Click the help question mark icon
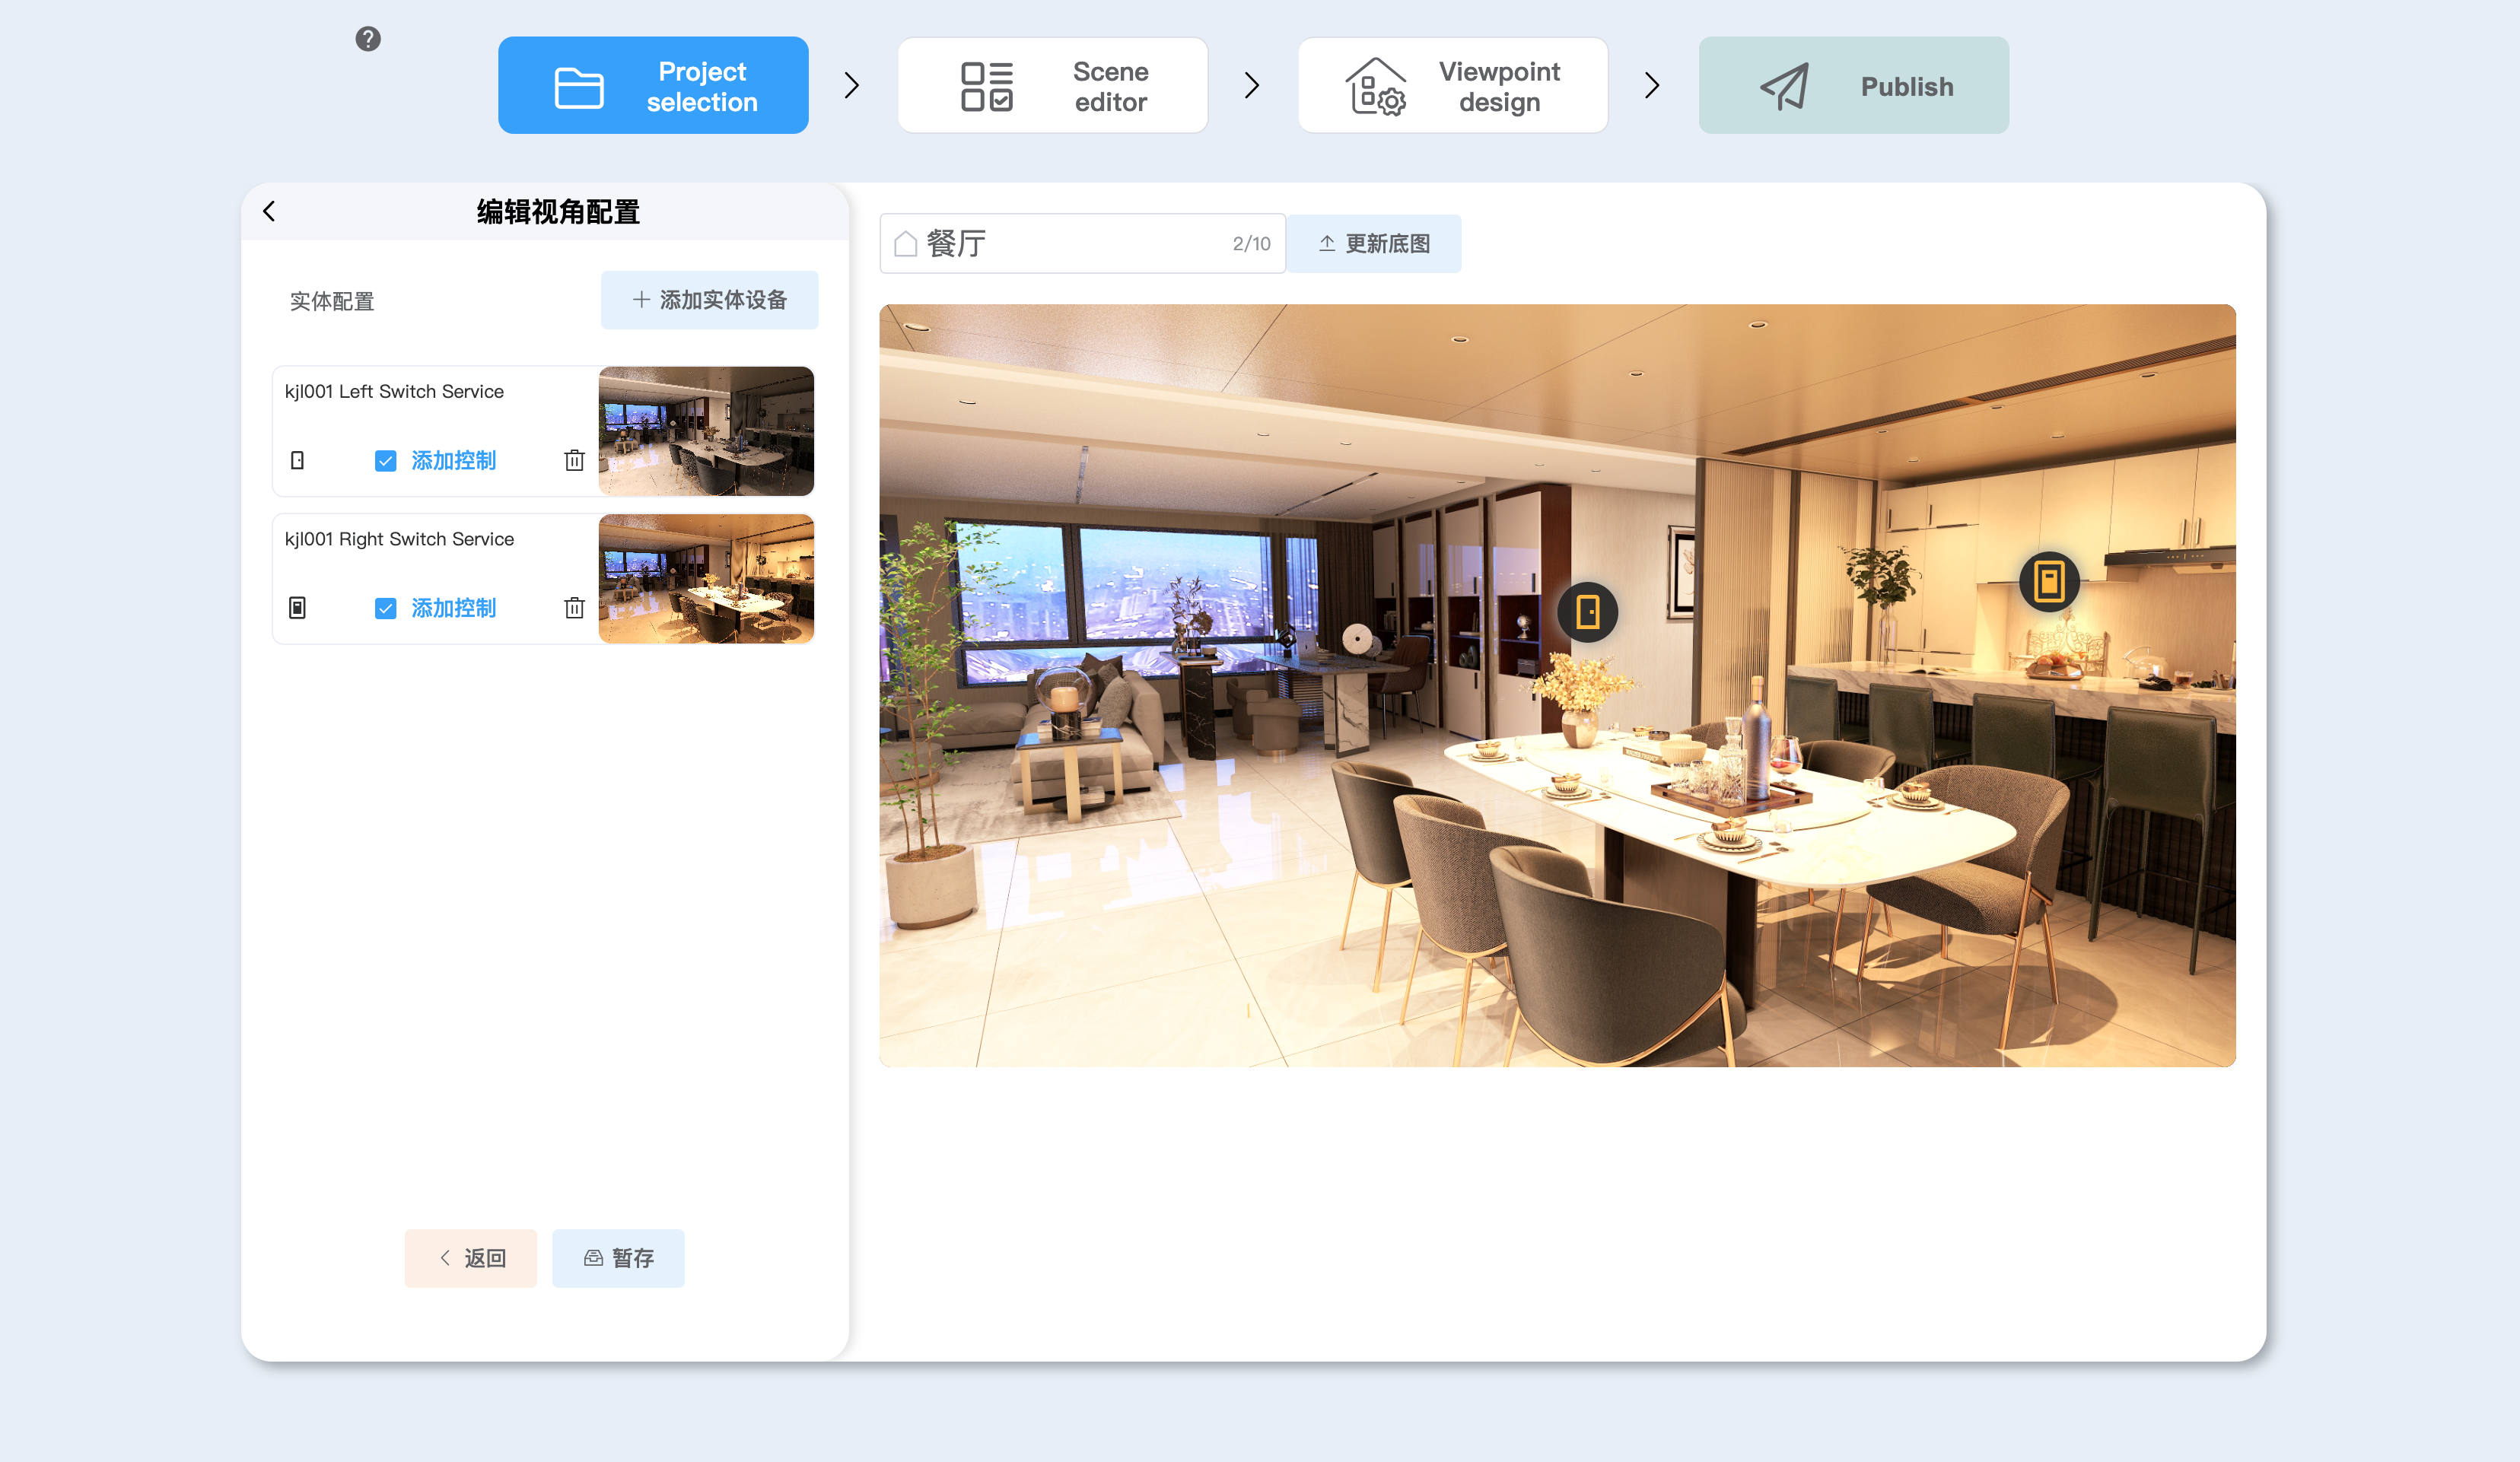The image size is (2520, 1462). click(x=368, y=39)
